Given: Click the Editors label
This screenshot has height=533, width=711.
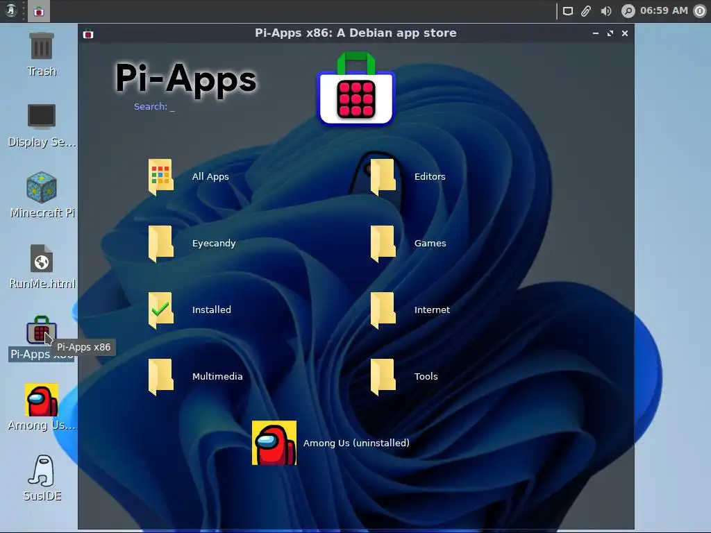Looking at the screenshot, I should [430, 177].
